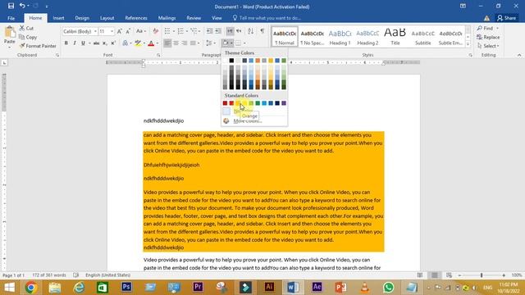Apply Subscript formatting
The image size is (525, 295).
click(x=105, y=43)
